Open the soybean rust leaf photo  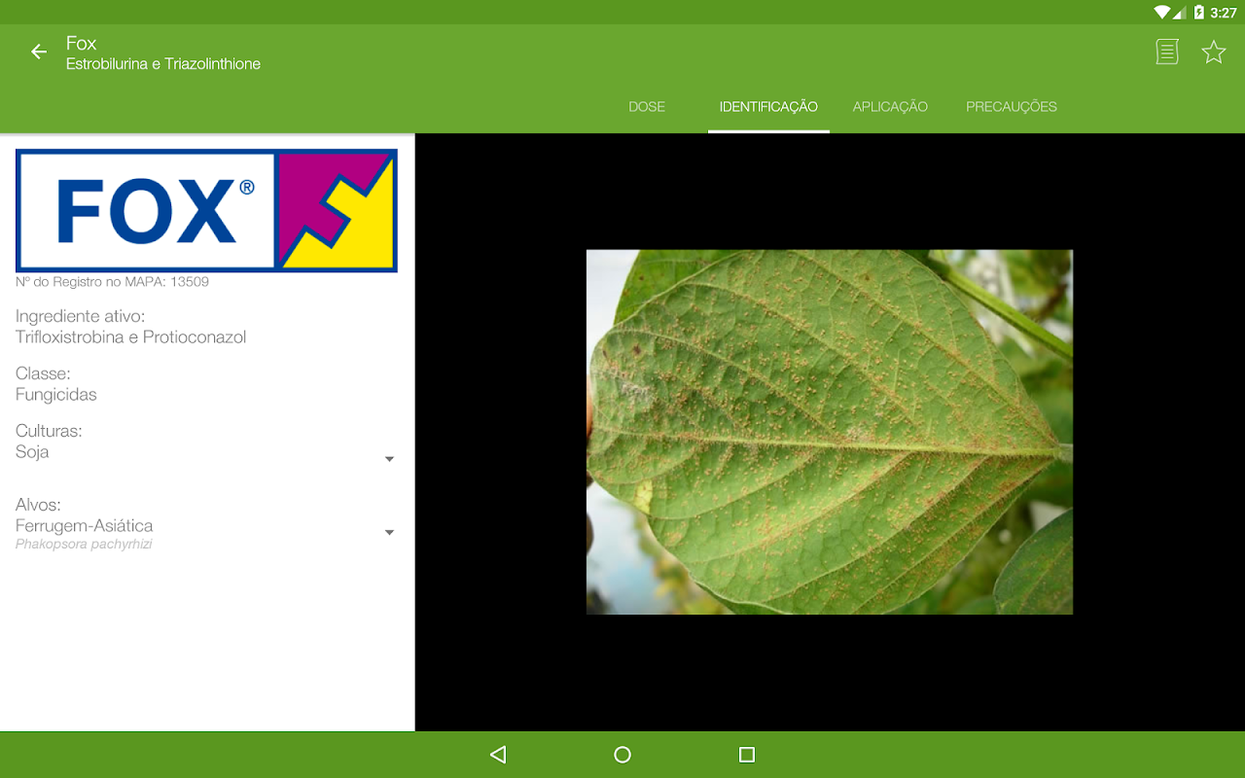[830, 432]
